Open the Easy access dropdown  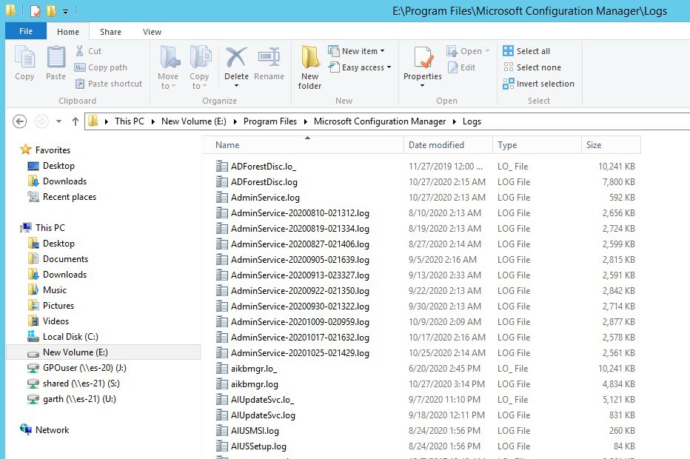(x=360, y=67)
